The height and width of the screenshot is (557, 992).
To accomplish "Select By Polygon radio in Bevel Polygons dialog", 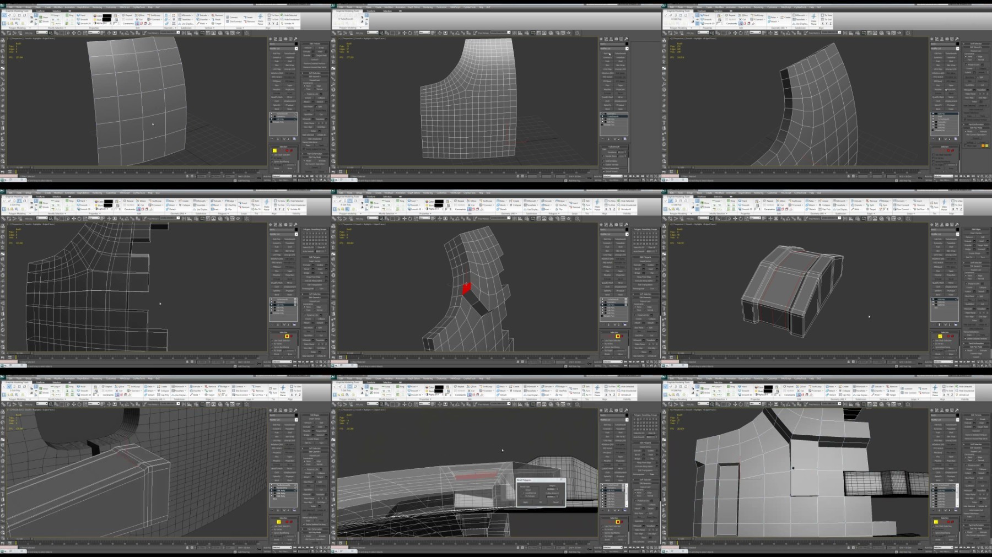I will coord(523,496).
